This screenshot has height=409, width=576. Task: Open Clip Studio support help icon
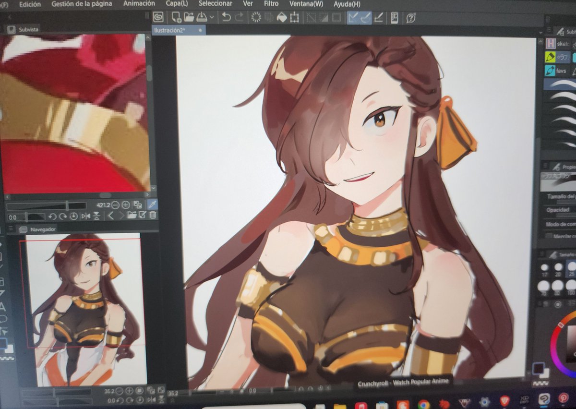410,18
